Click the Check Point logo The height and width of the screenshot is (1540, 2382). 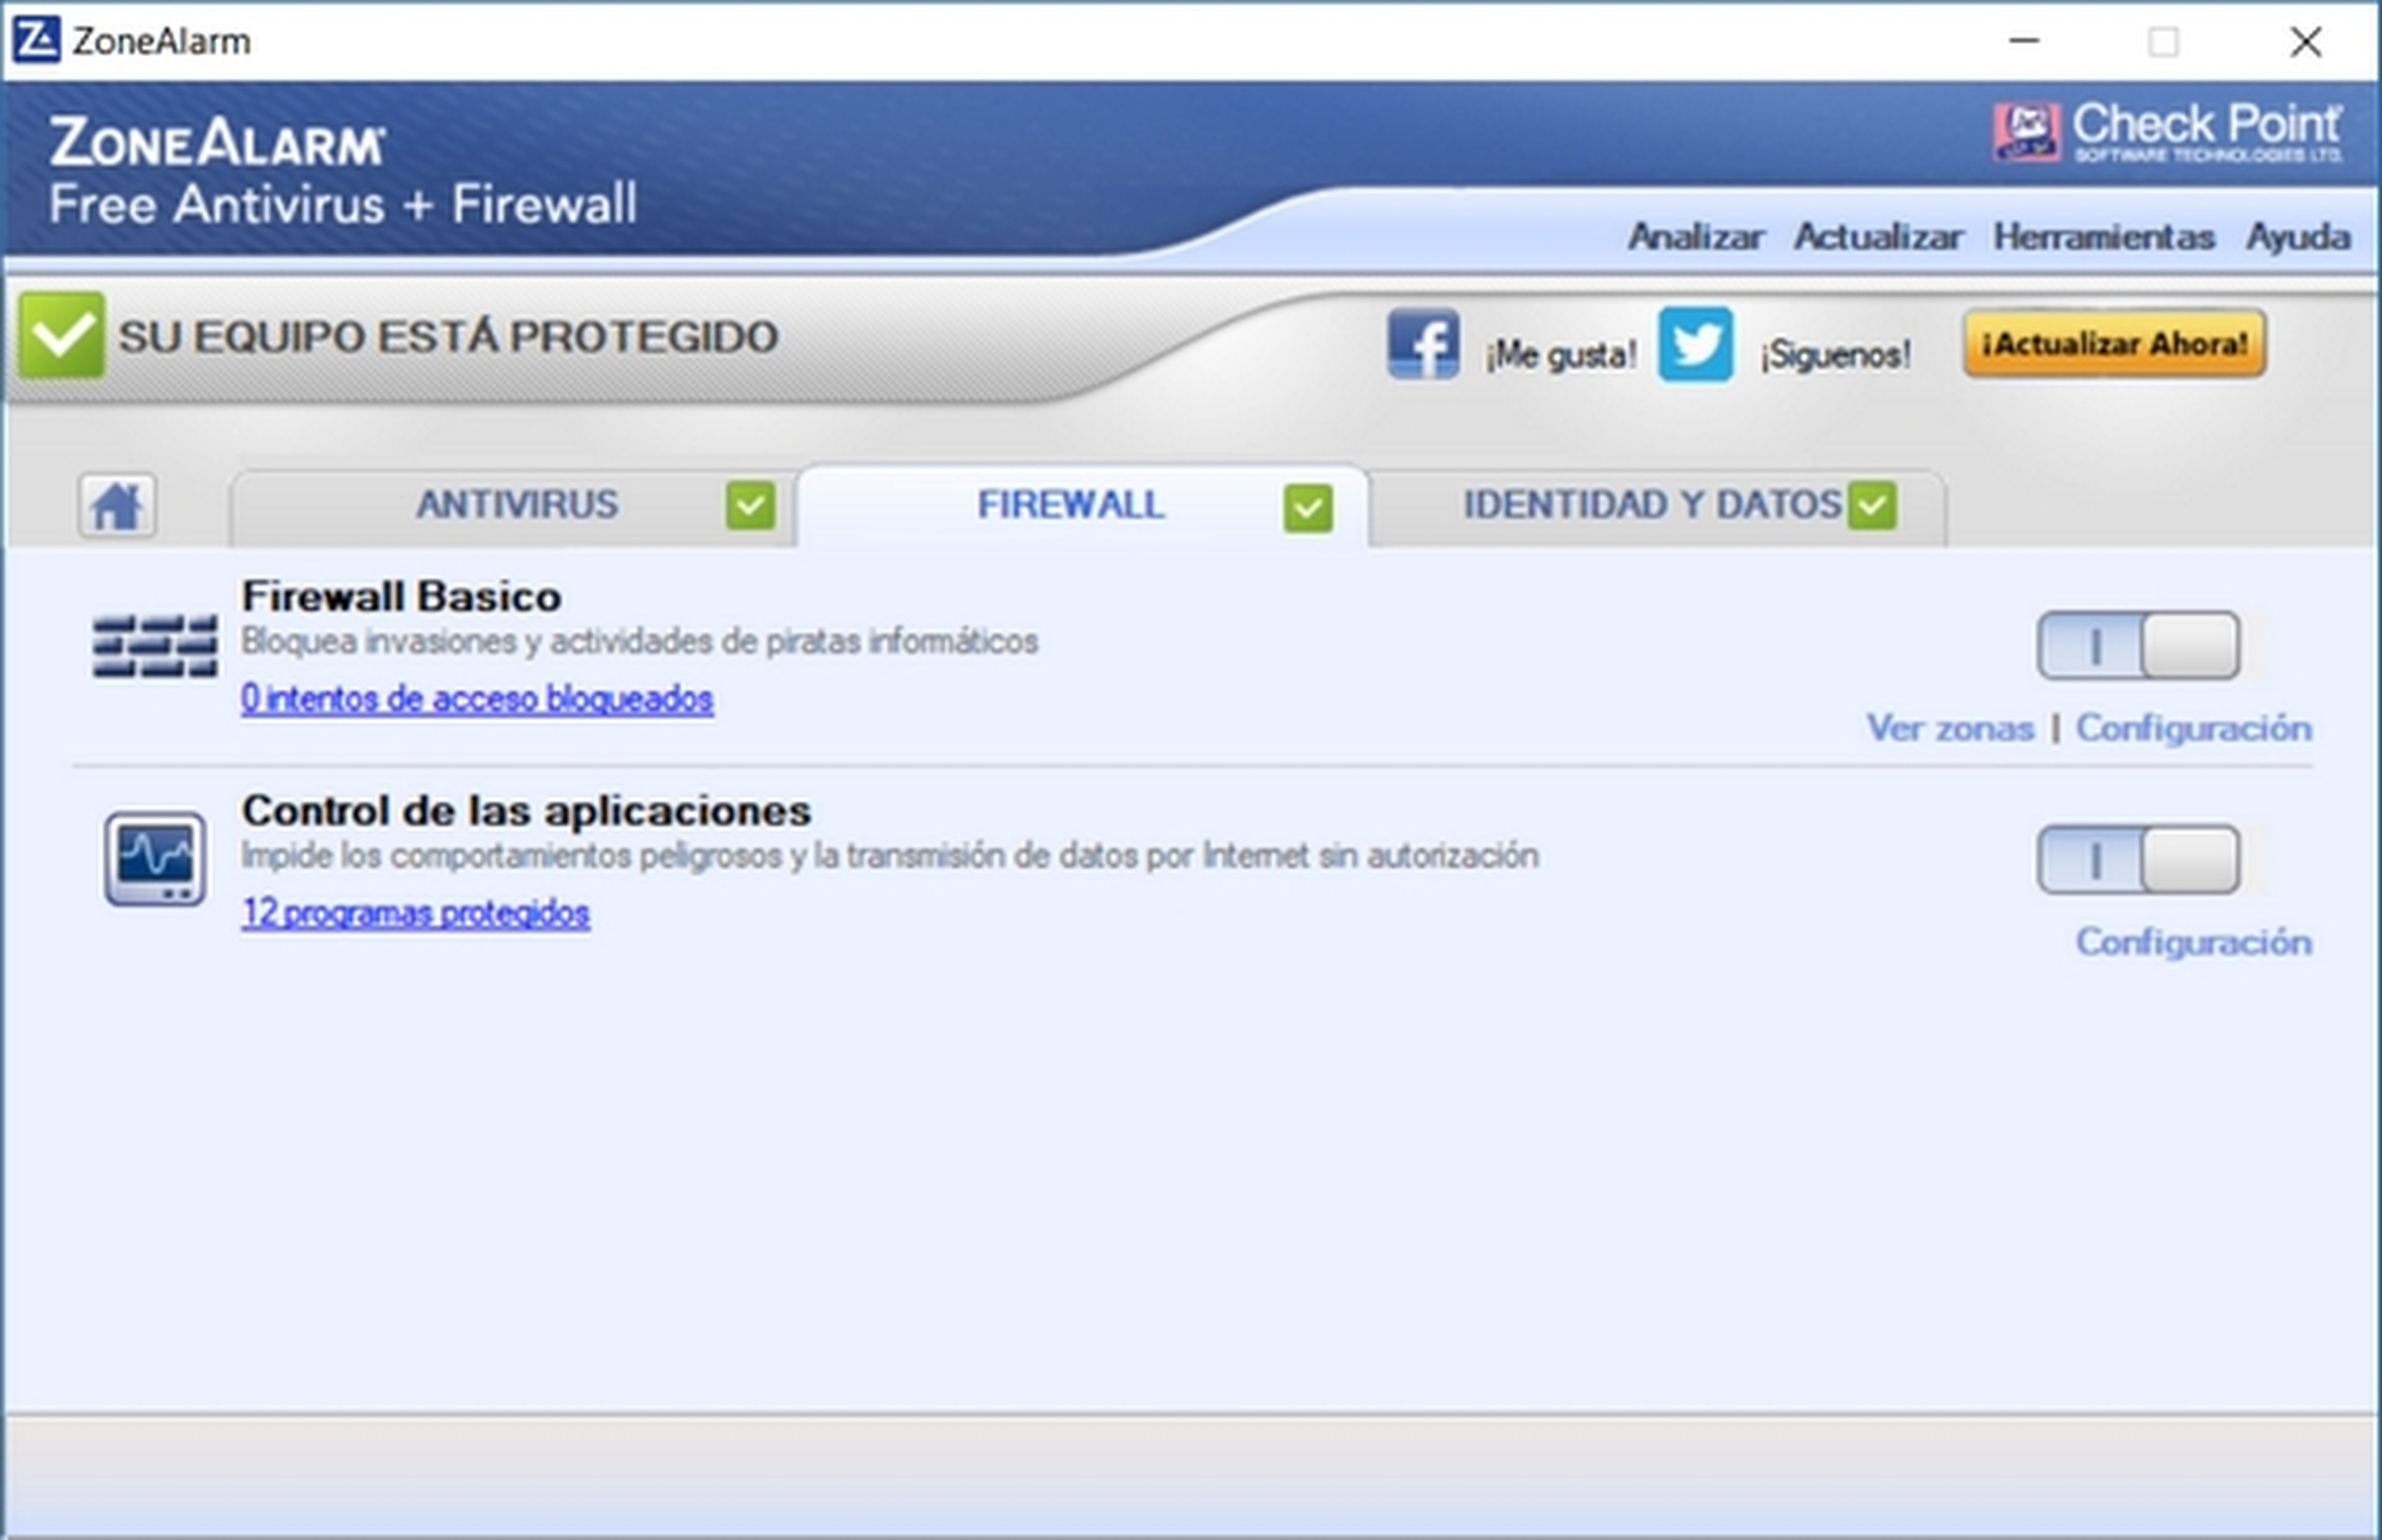(x=2166, y=132)
